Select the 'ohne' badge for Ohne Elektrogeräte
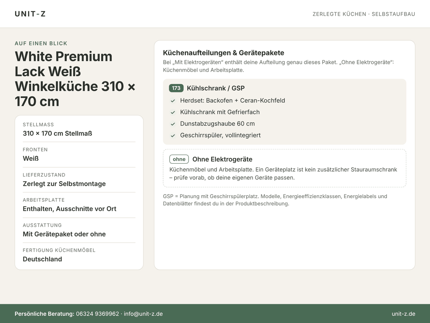This screenshot has width=430, height=323. [179, 159]
